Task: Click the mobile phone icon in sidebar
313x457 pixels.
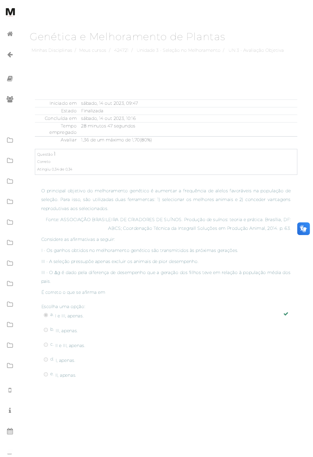Action: [x=10, y=390]
